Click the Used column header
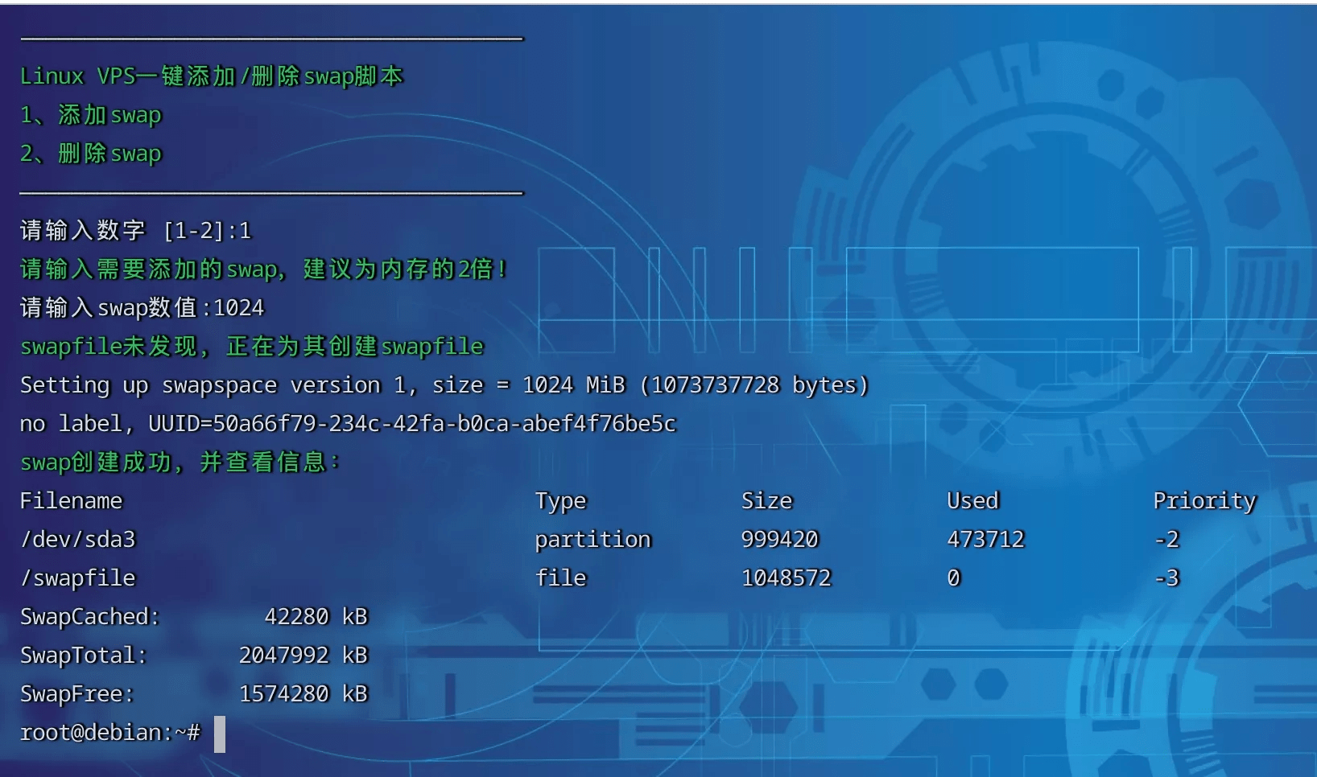The height and width of the screenshot is (777, 1317). pyautogui.click(x=973, y=501)
